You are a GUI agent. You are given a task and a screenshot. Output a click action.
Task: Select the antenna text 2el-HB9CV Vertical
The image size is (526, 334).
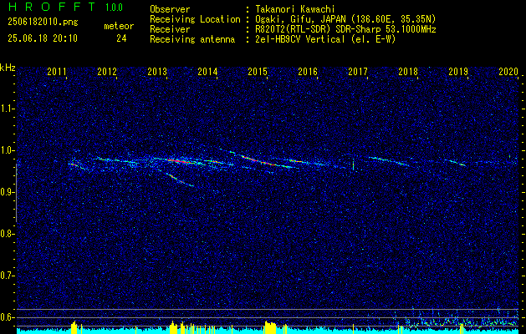[300, 39]
